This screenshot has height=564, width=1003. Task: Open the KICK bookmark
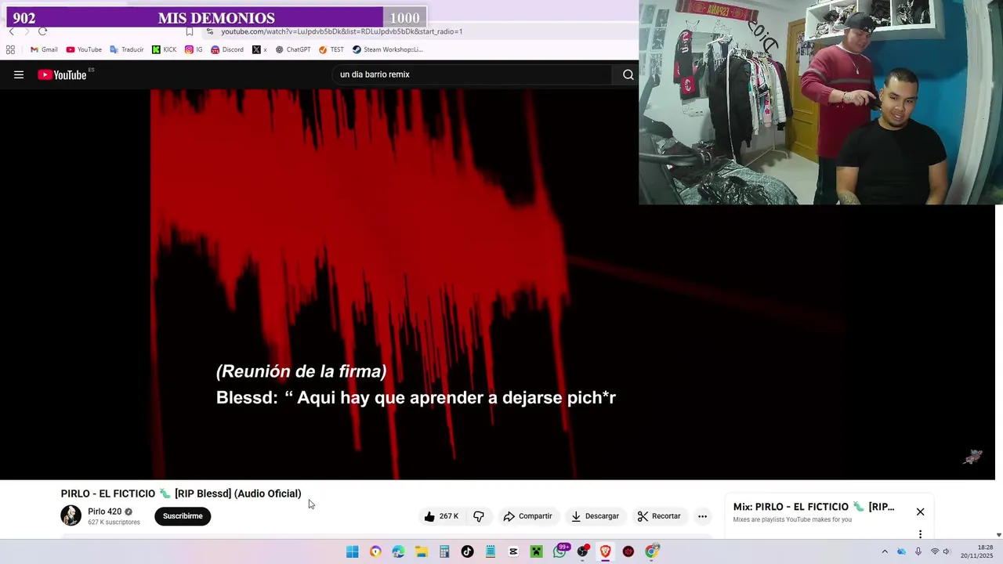click(165, 49)
